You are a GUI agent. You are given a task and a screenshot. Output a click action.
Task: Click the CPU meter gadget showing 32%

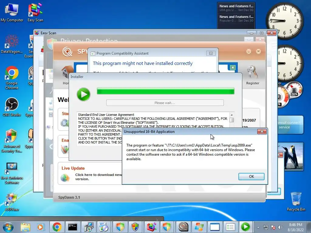(x=295, y=90)
